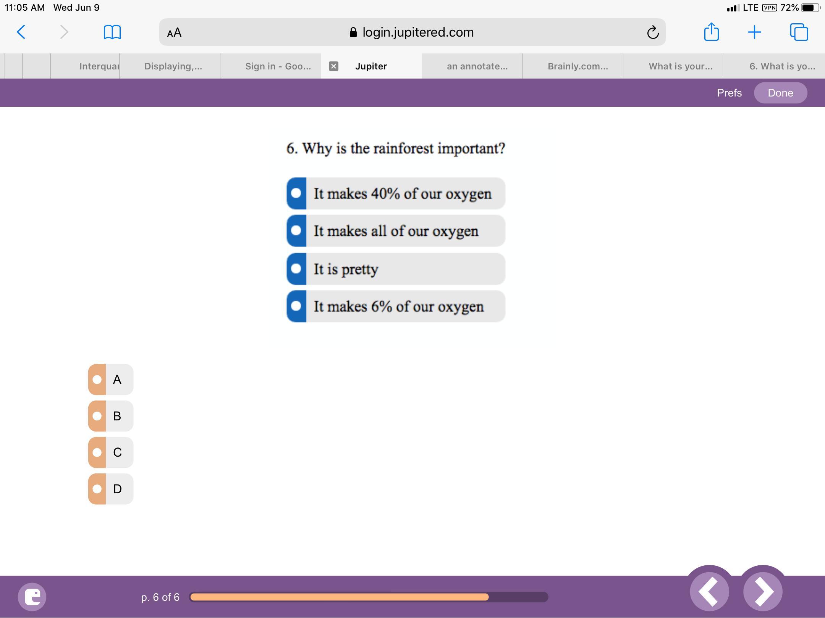Open the share sheet icon
Viewport: 825px width, 618px height.
[x=711, y=32]
